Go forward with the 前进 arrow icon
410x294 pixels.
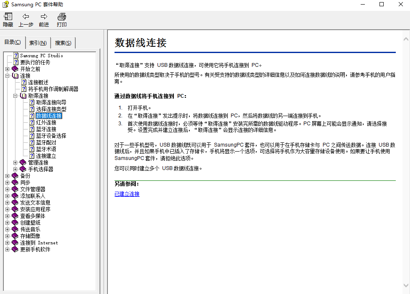44,17
